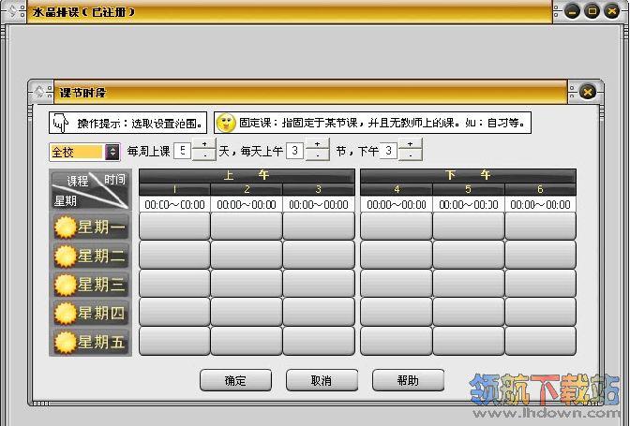Click the hand pointer icon in 操作提示

tap(60, 123)
